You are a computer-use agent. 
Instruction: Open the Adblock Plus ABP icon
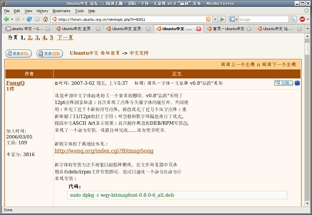pyautogui.click(x=302, y=19)
